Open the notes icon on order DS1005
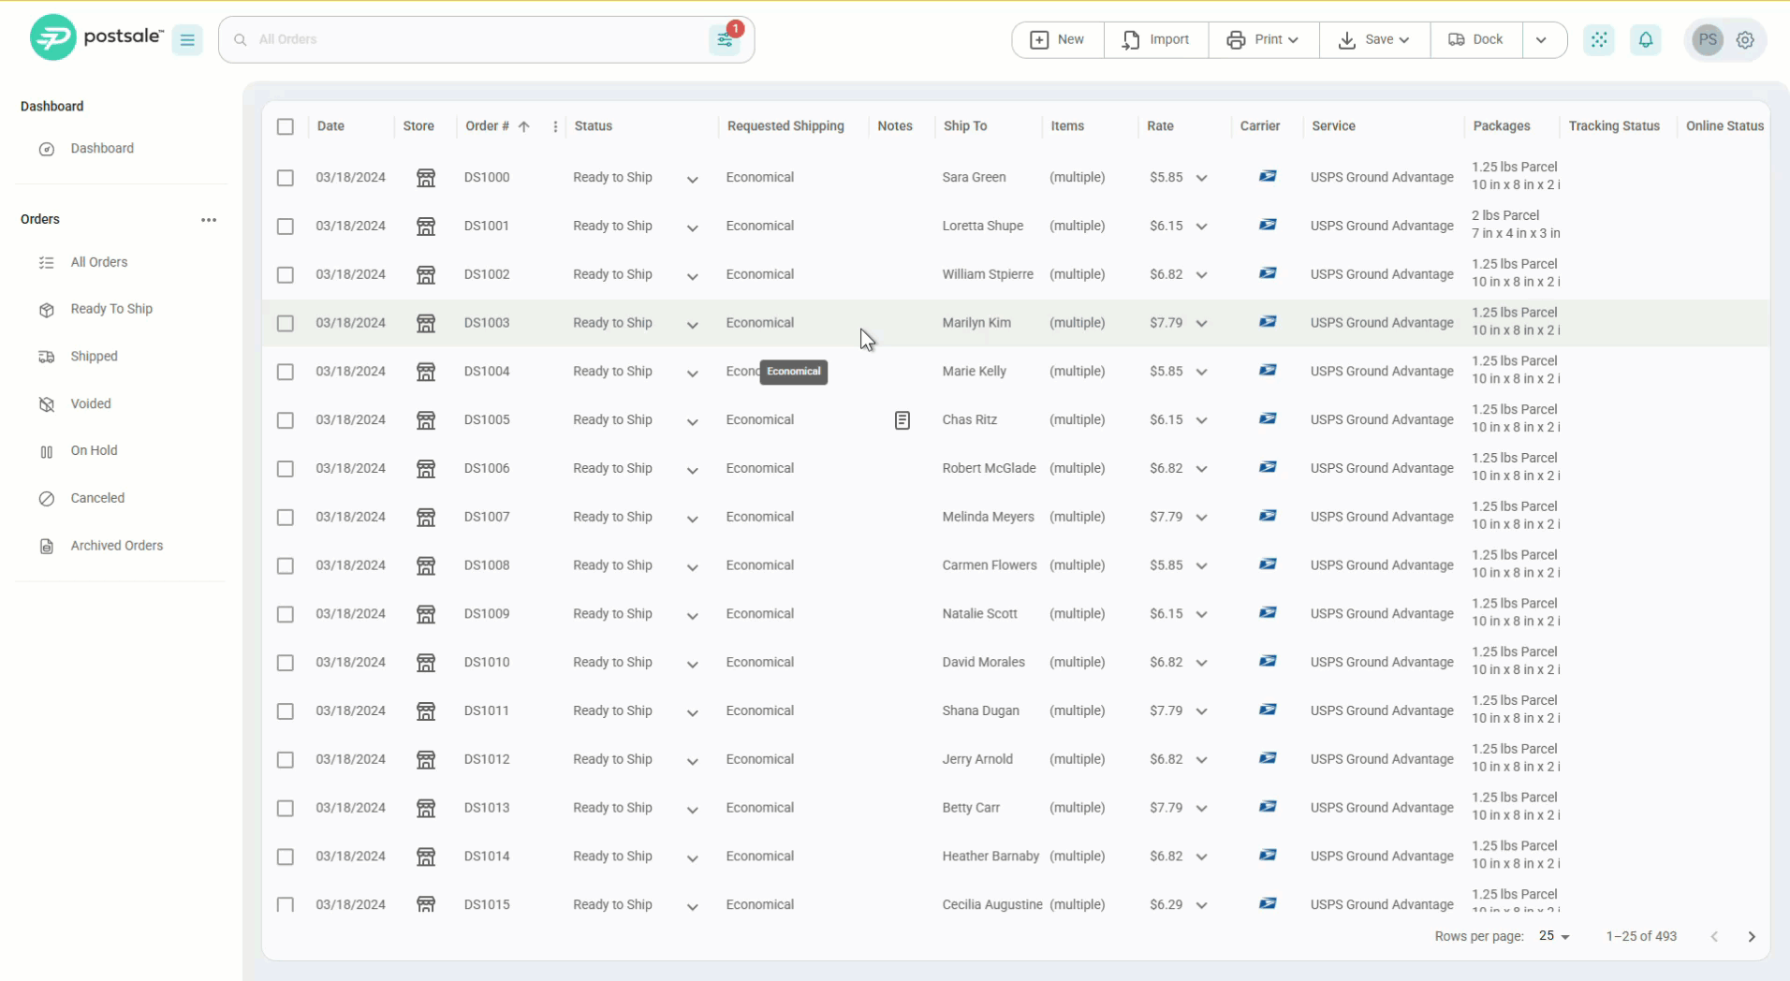Image resolution: width=1790 pixels, height=981 pixels. coord(902,419)
